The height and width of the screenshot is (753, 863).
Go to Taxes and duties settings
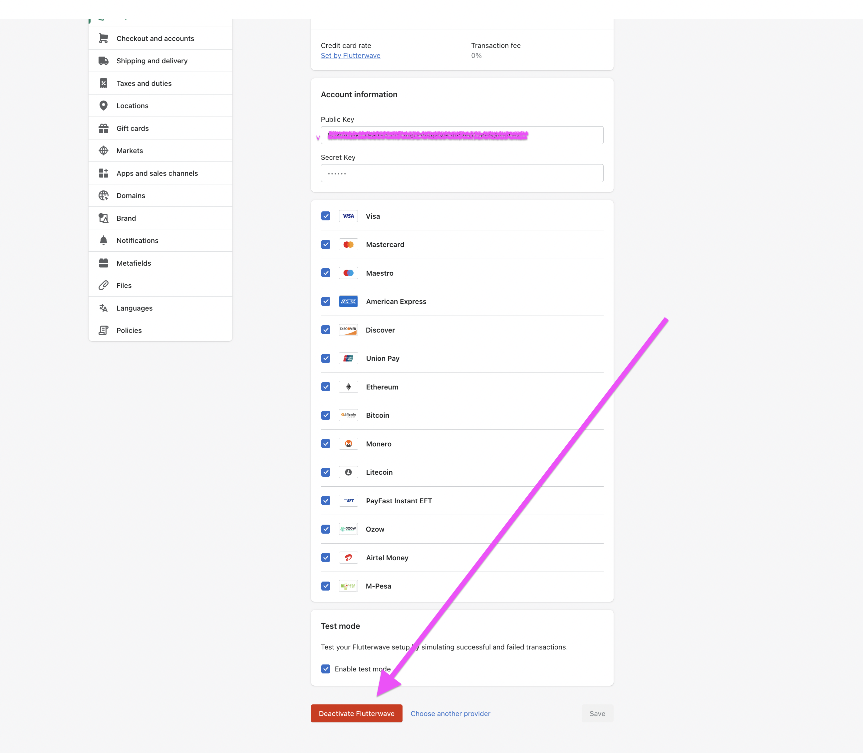(160, 83)
